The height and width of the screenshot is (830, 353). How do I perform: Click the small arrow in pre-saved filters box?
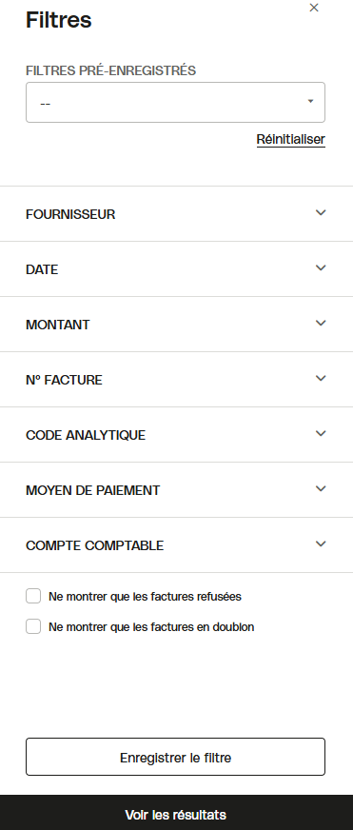311,101
